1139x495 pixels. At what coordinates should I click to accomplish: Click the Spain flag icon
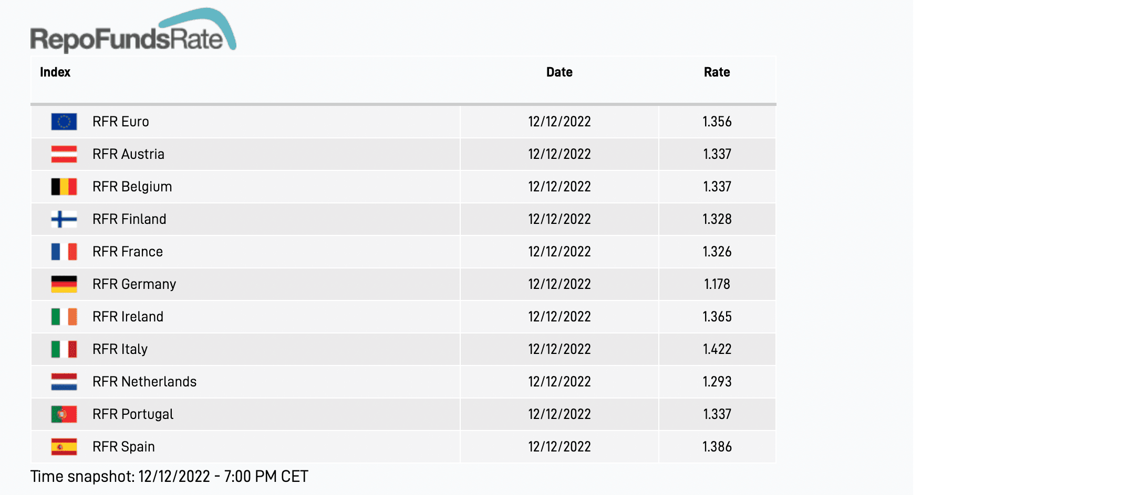click(x=64, y=447)
